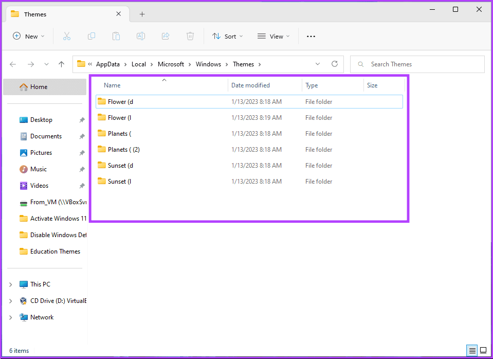This screenshot has height=359, width=493.
Task: Open the New dropdown menu
Action: (x=29, y=36)
